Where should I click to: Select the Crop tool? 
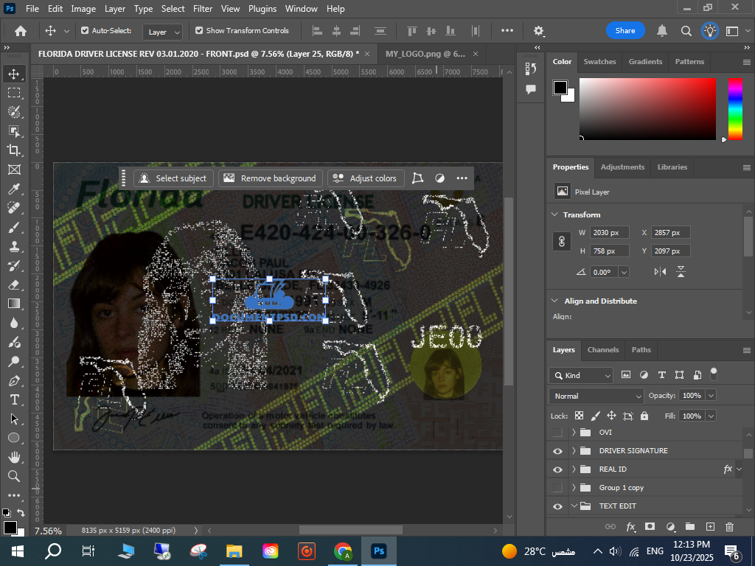[14, 150]
